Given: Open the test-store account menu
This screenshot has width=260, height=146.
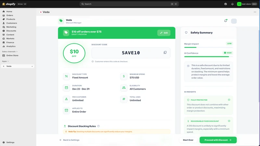Looking at the screenshot, I should coord(247,4).
